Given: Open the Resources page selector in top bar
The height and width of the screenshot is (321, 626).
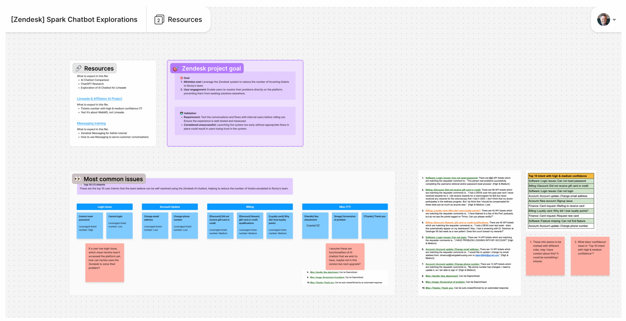Looking at the screenshot, I should click(178, 19).
